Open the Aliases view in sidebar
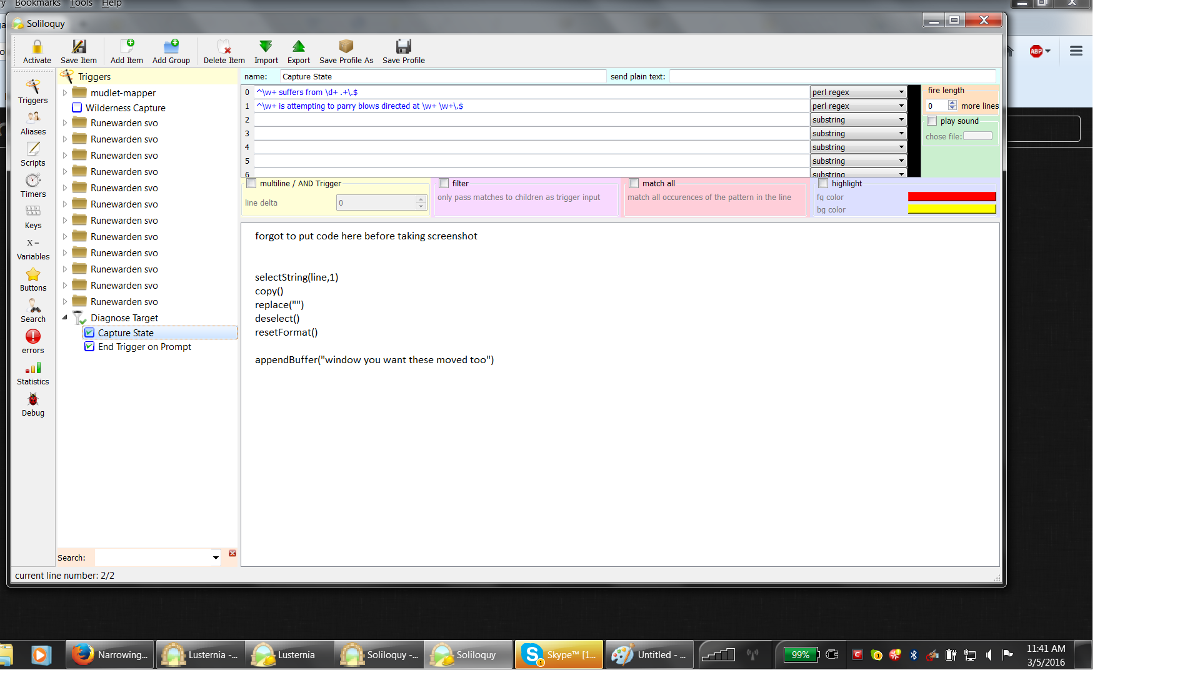1200x675 pixels. click(x=33, y=123)
